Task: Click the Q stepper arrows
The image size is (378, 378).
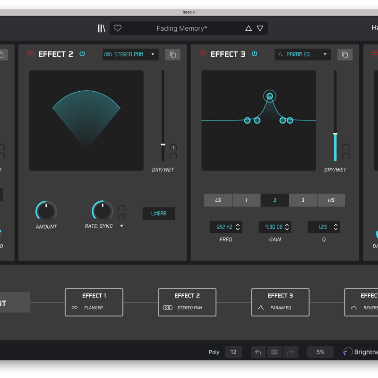Action: click(336, 227)
